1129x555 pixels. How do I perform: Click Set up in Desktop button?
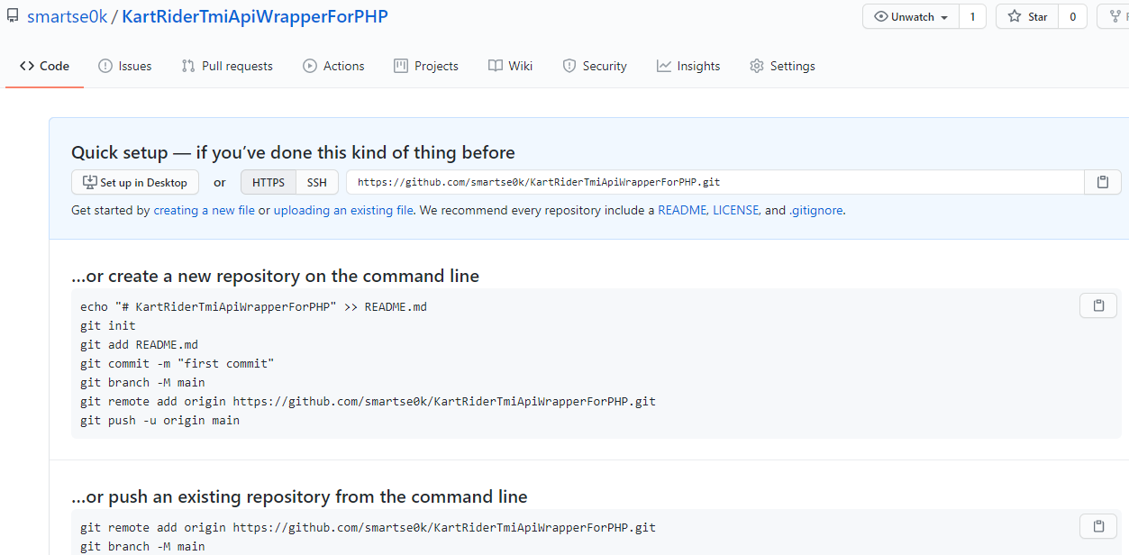click(135, 182)
